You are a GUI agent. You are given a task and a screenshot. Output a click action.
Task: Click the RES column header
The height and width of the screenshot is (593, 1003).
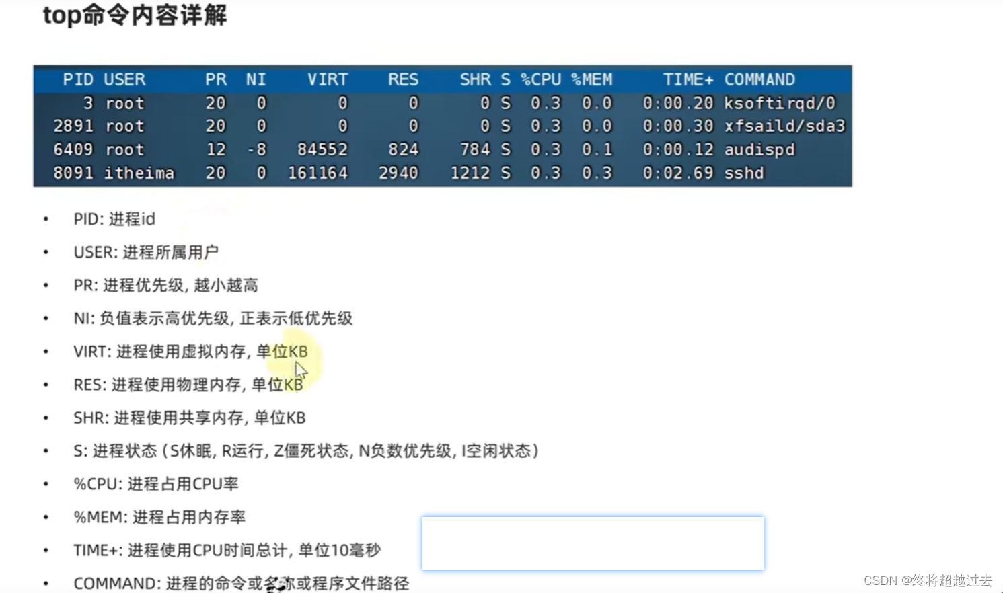[403, 79]
